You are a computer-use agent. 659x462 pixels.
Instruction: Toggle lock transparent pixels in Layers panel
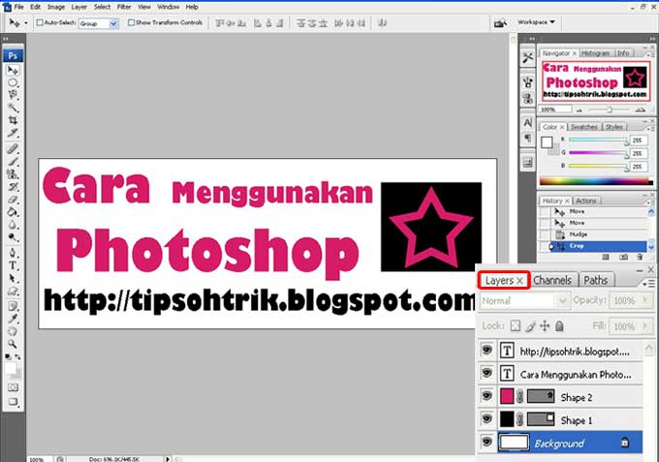coord(516,325)
